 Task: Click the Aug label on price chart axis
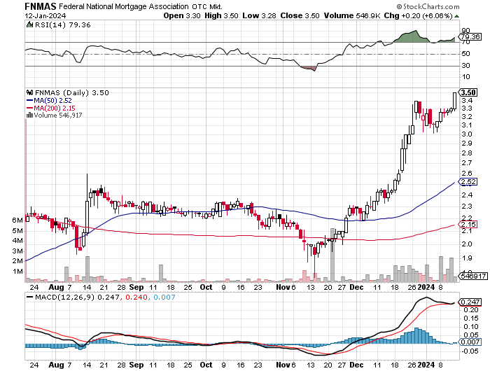click(56, 287)
